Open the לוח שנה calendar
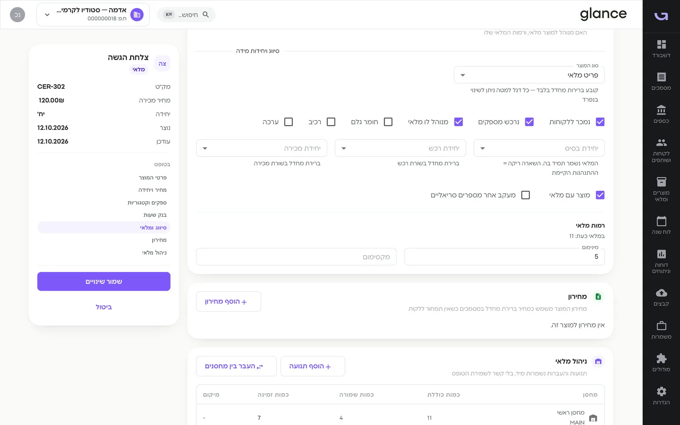This screenshot has height=425, width=680. [x=661, y=225]
